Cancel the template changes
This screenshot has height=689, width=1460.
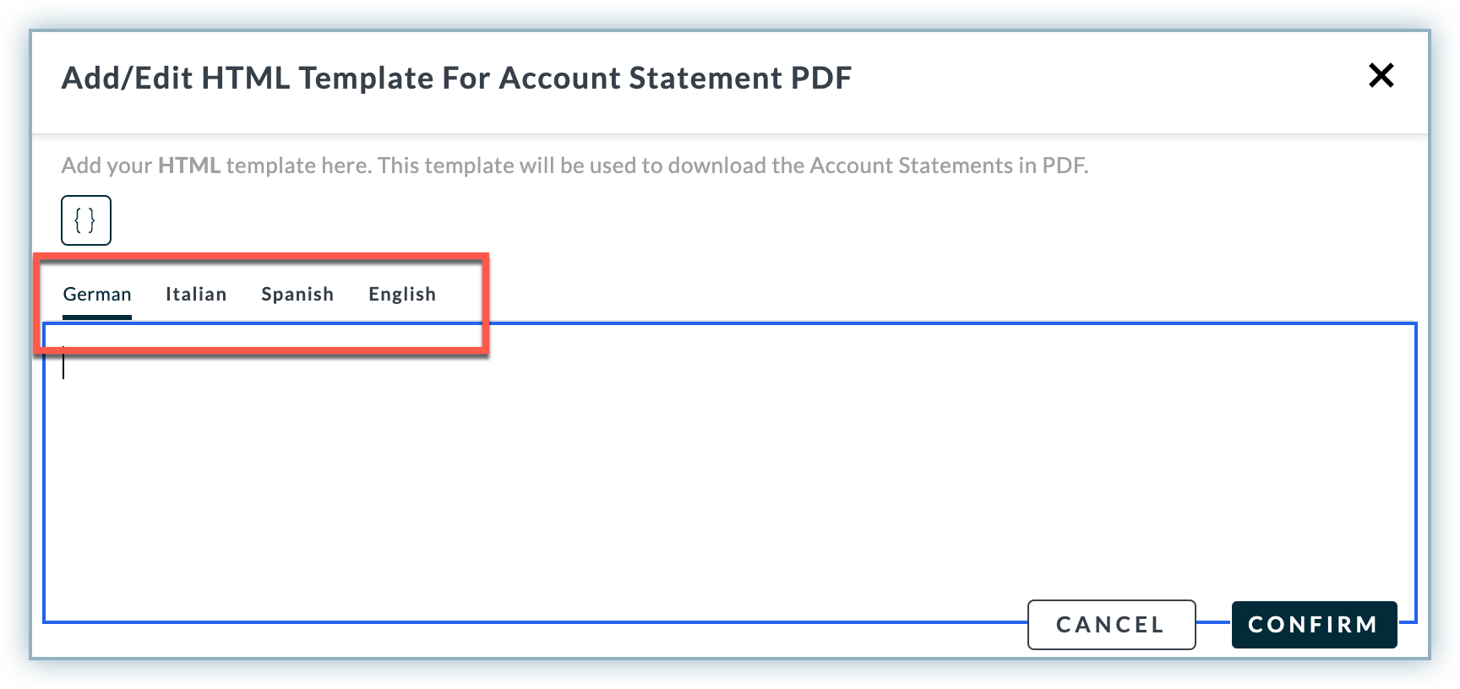(x=1111, y=625)
